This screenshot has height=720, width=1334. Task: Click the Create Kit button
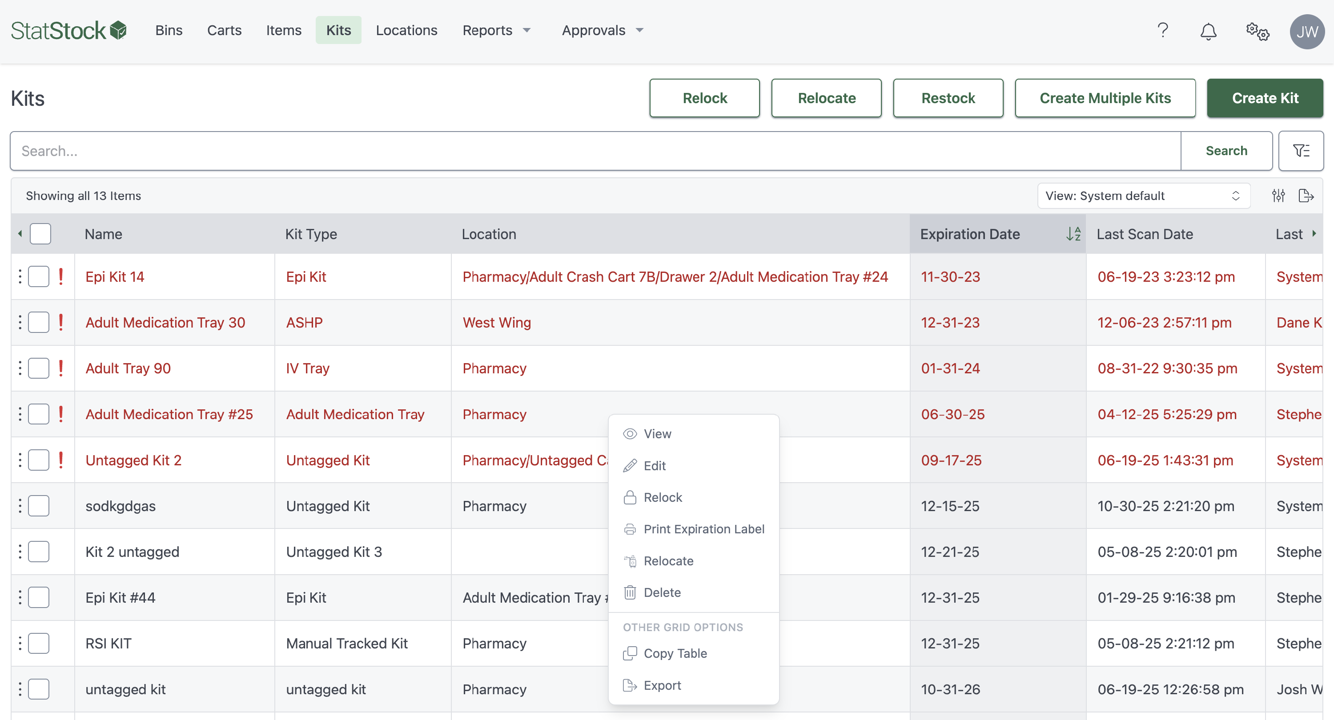click(x=1265, y=98)
